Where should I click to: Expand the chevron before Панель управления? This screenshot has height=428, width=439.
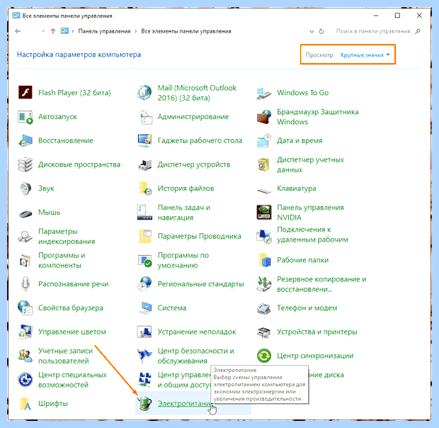click(73, 31)
